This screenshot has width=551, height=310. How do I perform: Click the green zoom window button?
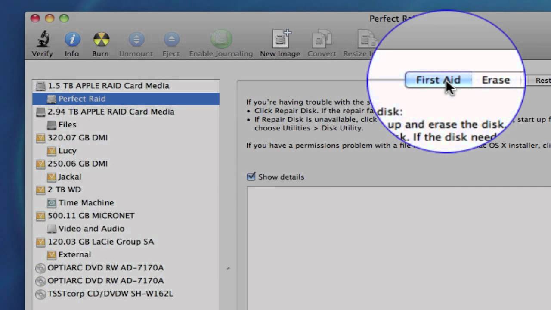tap(64, 18)
